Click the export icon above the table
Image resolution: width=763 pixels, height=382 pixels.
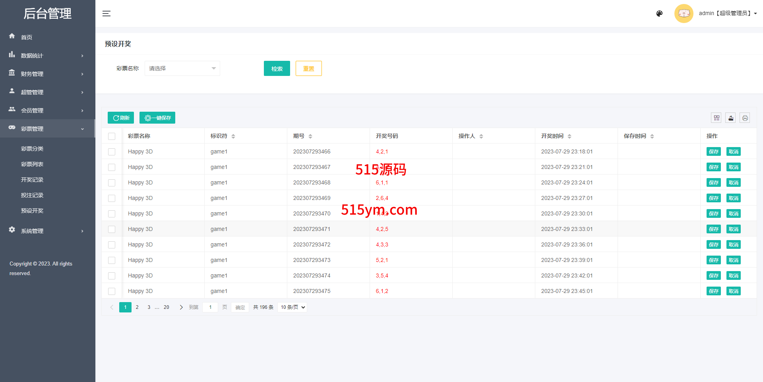(730, 118)
